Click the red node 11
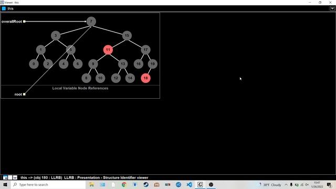This screenshot has width=336, height=189. [108, 50]
